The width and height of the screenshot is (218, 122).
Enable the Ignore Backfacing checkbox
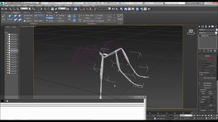click(200, 63)
